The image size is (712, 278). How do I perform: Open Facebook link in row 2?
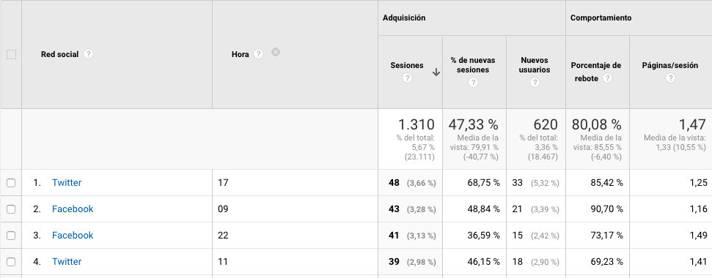pos(73,209)
